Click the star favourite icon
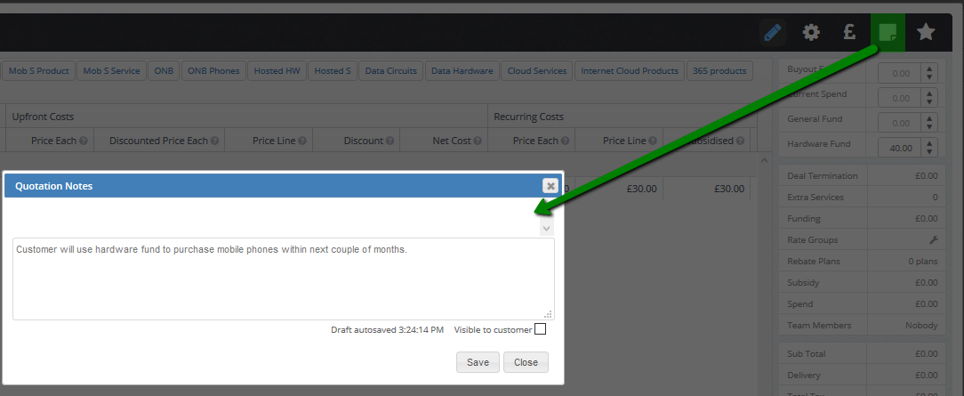Screen dimensions: 964x396 pos(926,33)
